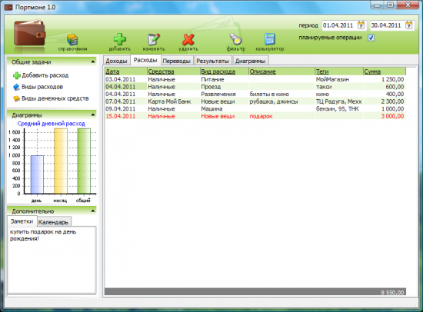The image size is (423, 312).
Task: Open Виды денежных средств link
Action: click(x=55, y=98)
